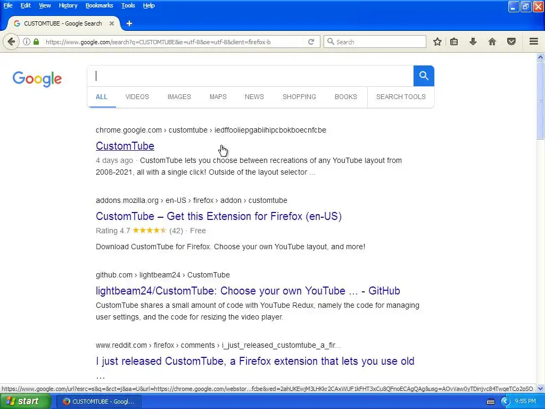Switch to the SHOPPING results tab
The width and height of the screenshot is (545, 409).
pos(299,97)
